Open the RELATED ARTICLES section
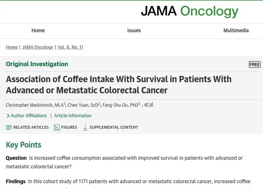 [31, 128]
